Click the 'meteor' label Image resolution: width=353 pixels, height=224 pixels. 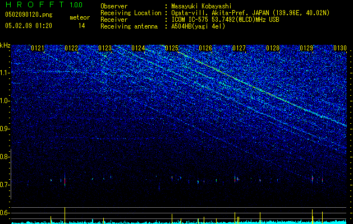(80, 17)
